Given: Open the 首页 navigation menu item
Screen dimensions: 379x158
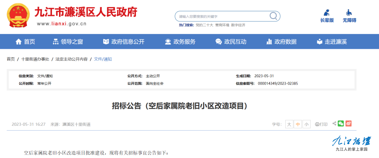Looking at the screenshot, I should point(25,42).
